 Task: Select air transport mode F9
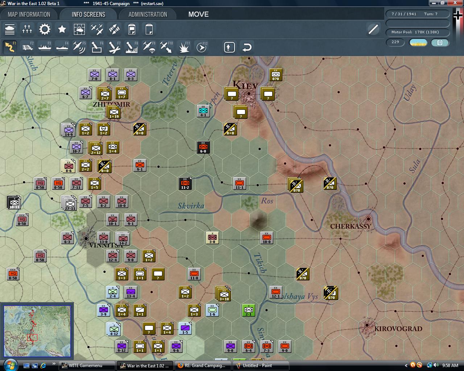pos(149,47)
